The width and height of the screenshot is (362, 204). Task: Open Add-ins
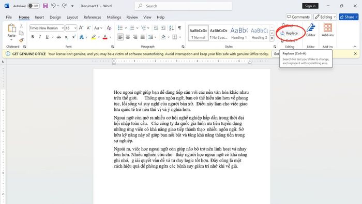point(327,30)
